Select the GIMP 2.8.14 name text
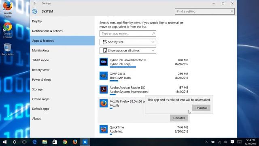Viewport: 259px width, 146px height. 117,74
